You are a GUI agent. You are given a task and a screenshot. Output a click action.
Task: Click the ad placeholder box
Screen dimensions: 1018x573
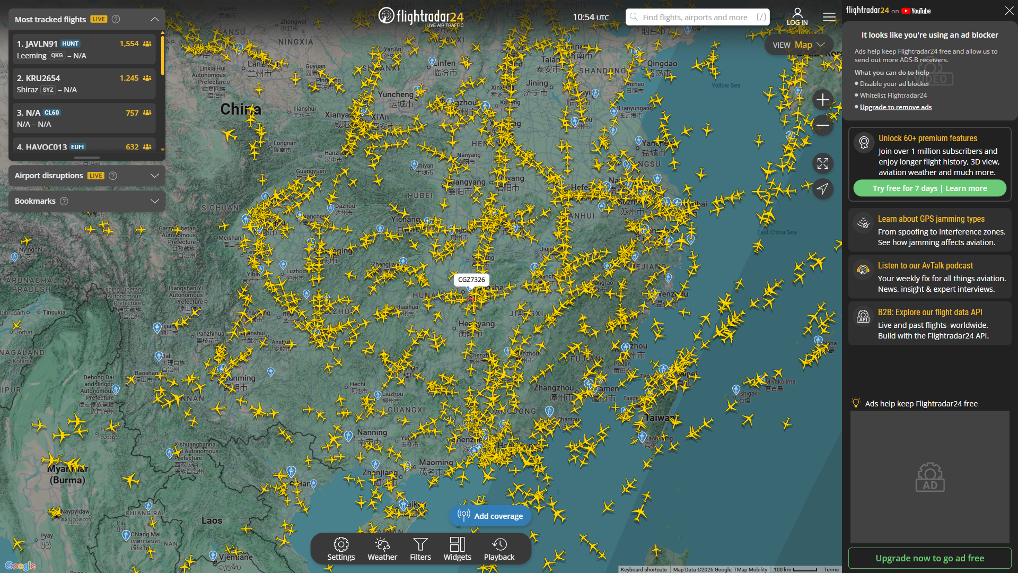click(x=929, y=476)
